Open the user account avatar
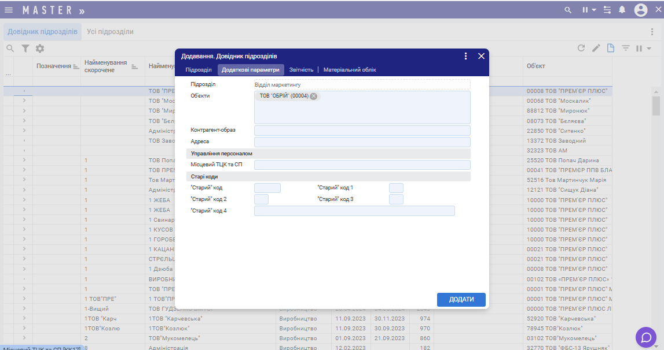Screen dimensions: 664x350 [x=640, y=10]
